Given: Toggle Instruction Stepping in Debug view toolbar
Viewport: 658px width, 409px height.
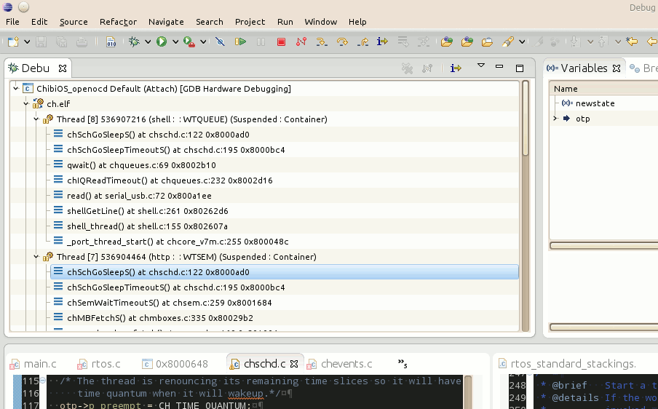Looking at the screenshot, I should (x=456, y=68).
